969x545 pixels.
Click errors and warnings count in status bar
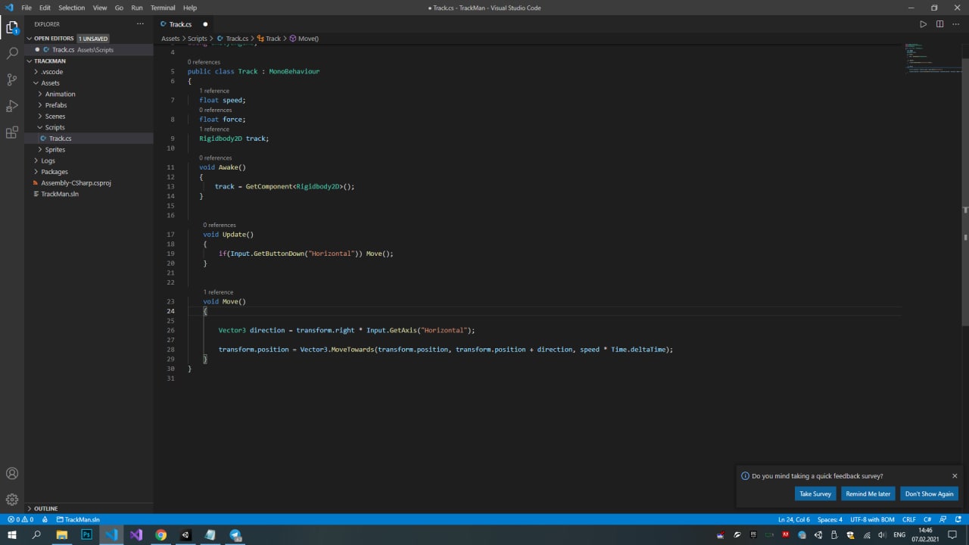(20, 520)
